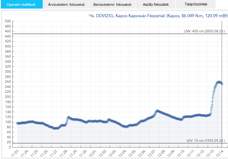
Task: Open the Operatív vízállások tab
Action: (21, 5)
